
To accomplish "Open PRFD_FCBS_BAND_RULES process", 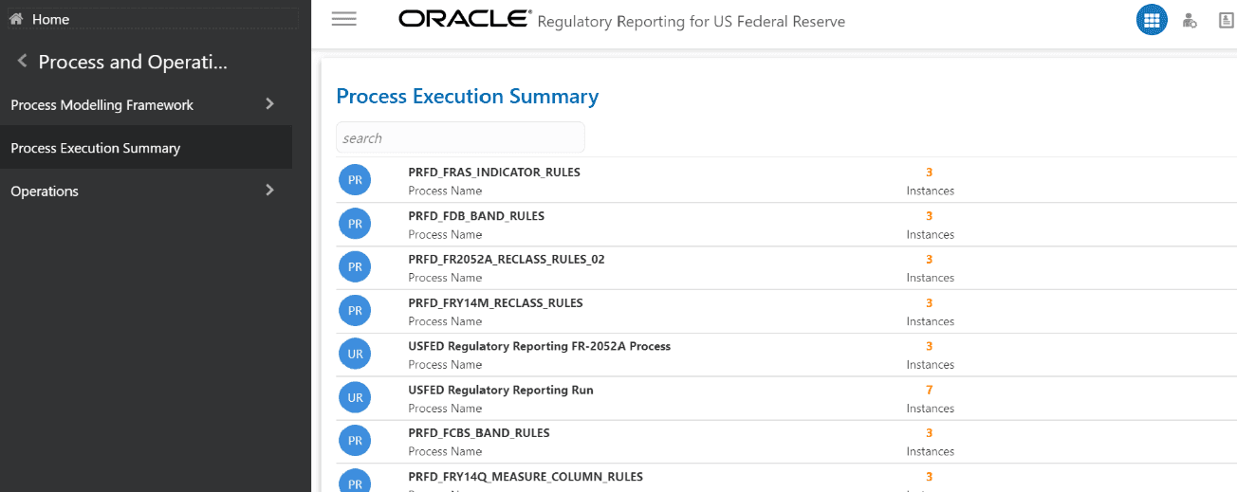I will [x=478, y=433].
